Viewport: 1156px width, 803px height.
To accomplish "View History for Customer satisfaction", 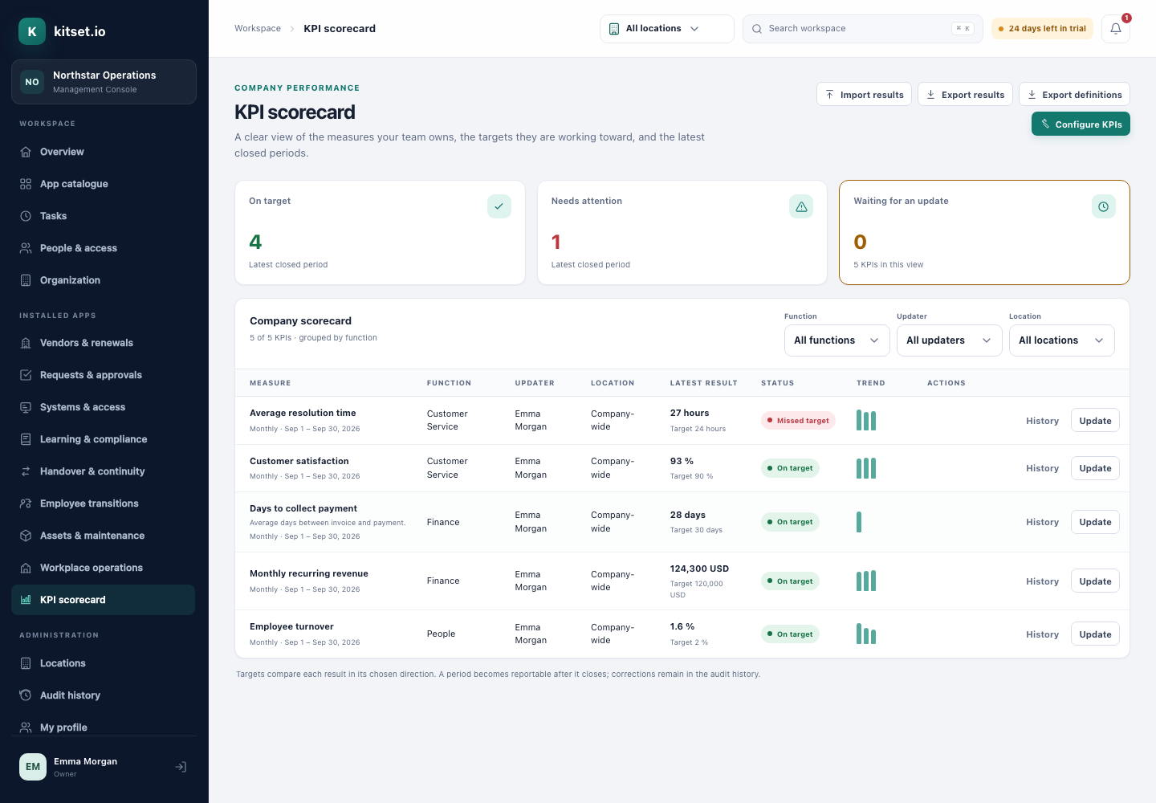I will [x=1042, y=468].
